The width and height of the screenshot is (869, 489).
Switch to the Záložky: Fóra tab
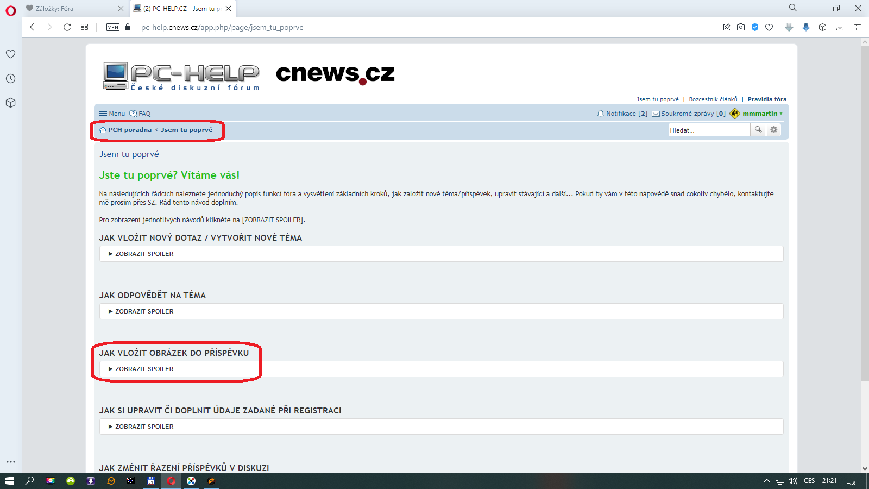click(x=71, y=9)
